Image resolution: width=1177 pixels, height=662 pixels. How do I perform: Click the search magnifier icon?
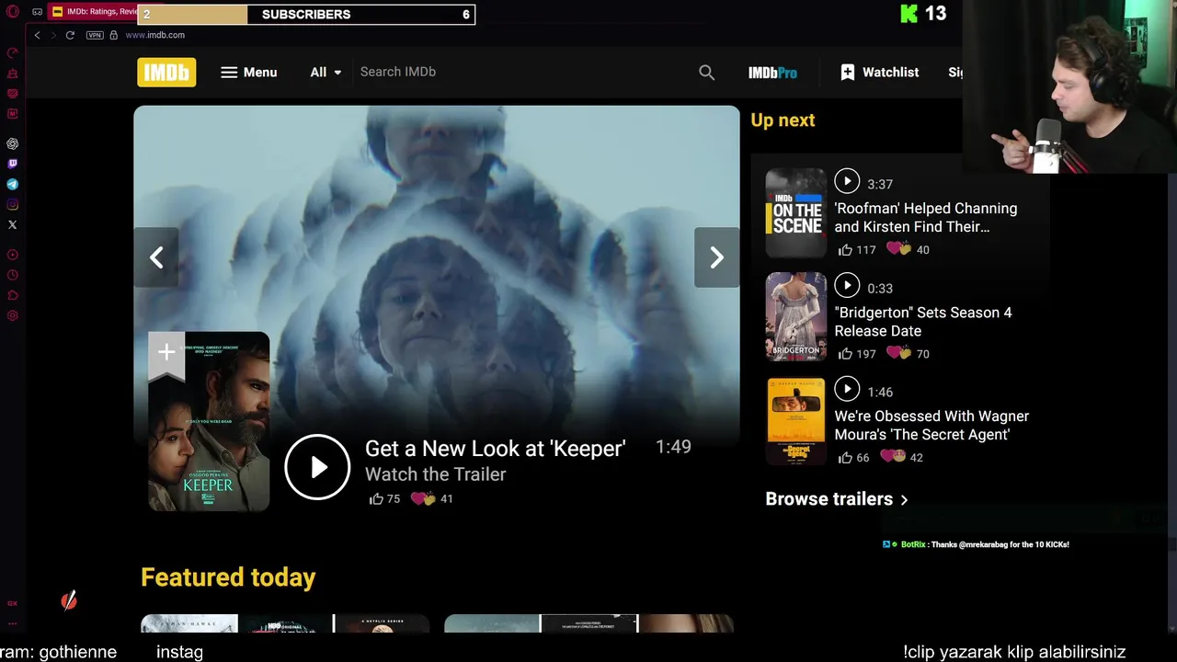click(x=706, y=72)
